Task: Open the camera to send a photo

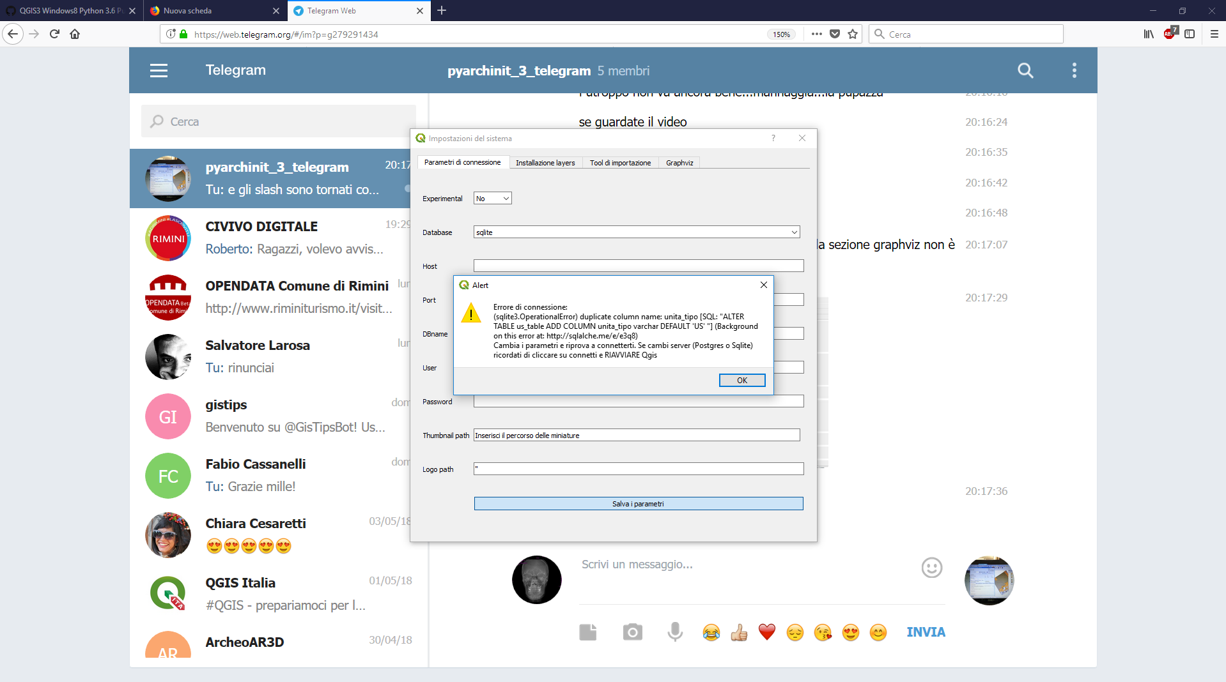Action: [x=632, y=632]
